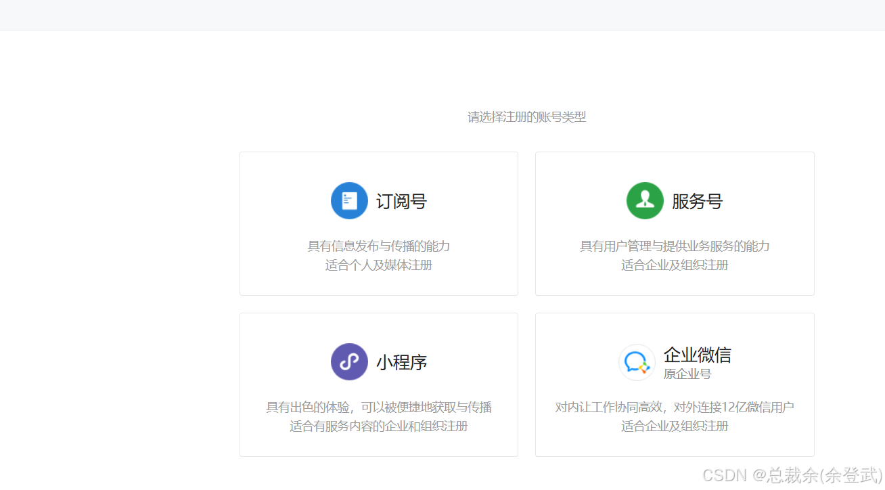Select the 小程序 account type title
This screenshot has height=490, width=885.
coord(402,363)
